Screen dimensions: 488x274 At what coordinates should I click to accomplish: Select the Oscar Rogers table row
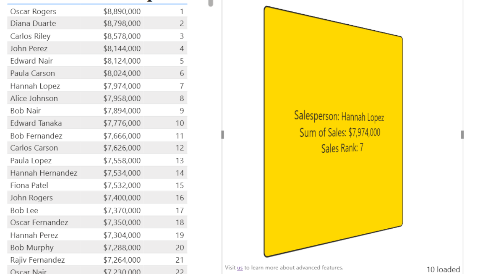pos(97,11)
